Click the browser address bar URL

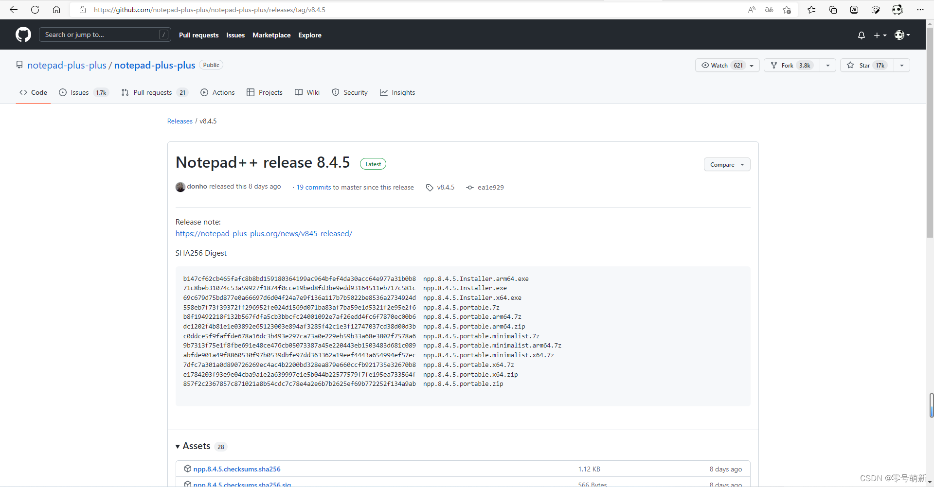pyautogui.click(x=210, y=10)
